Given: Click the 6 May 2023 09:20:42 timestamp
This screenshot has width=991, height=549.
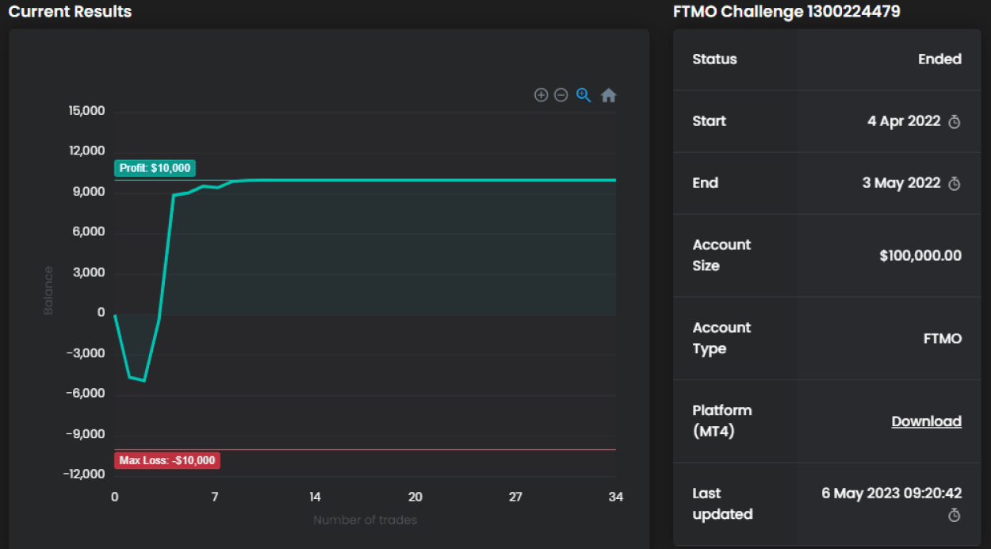Looking at the screenshot, I should pyautogui.click(x=891, y=493).
